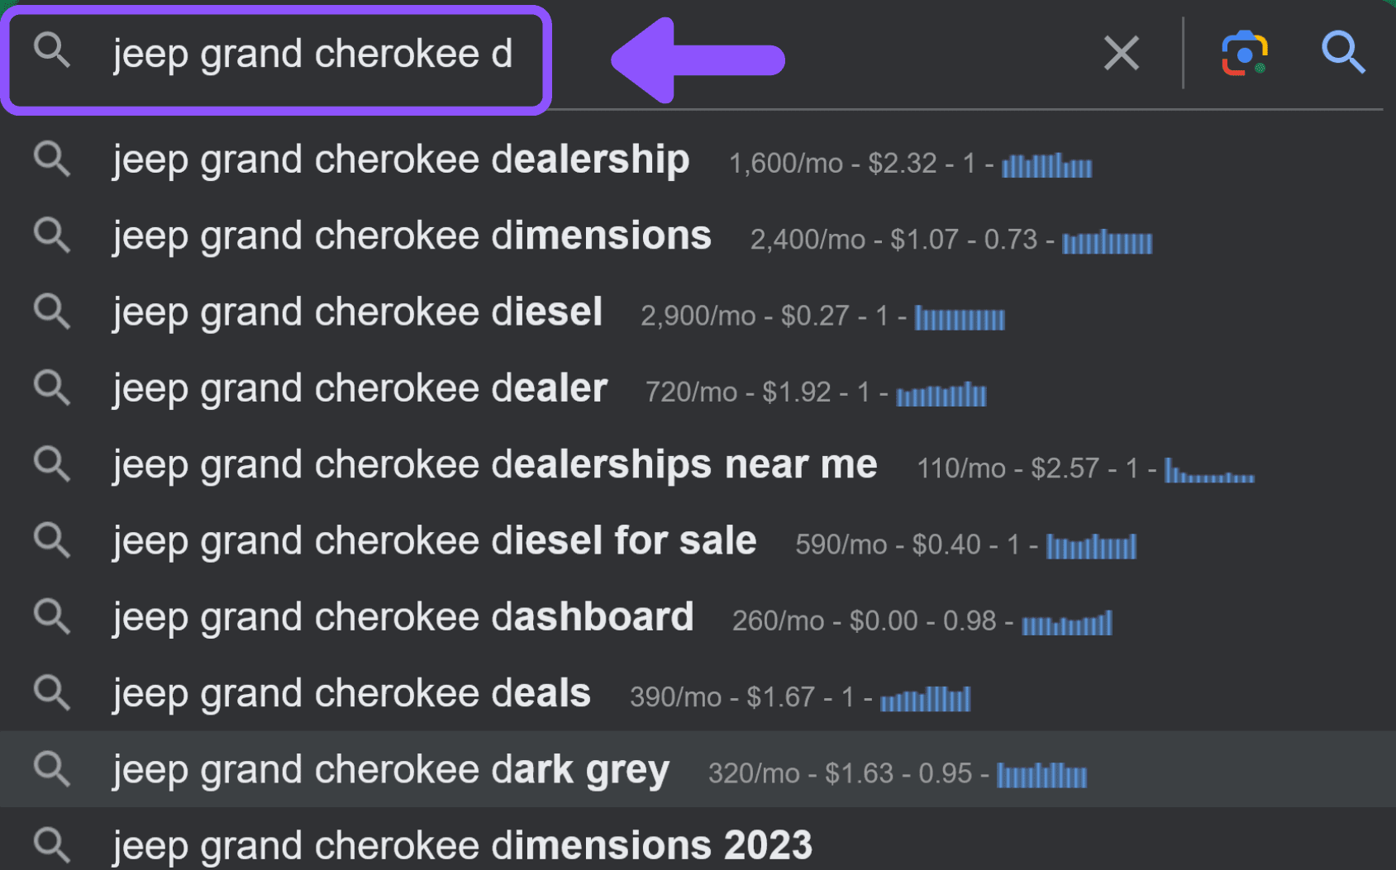This screenshot has height=870, width=1396.
Task: Click the blue search magnifier button
Action: pos(1343,53)
